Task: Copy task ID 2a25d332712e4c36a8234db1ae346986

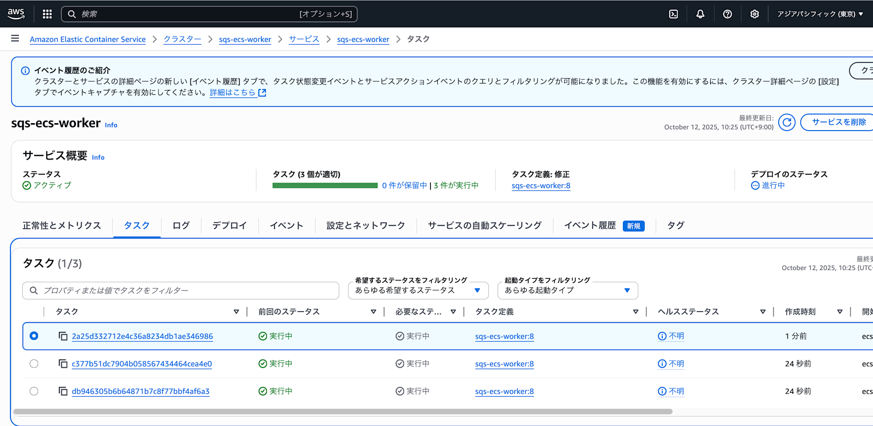Action: coord(63,336)
